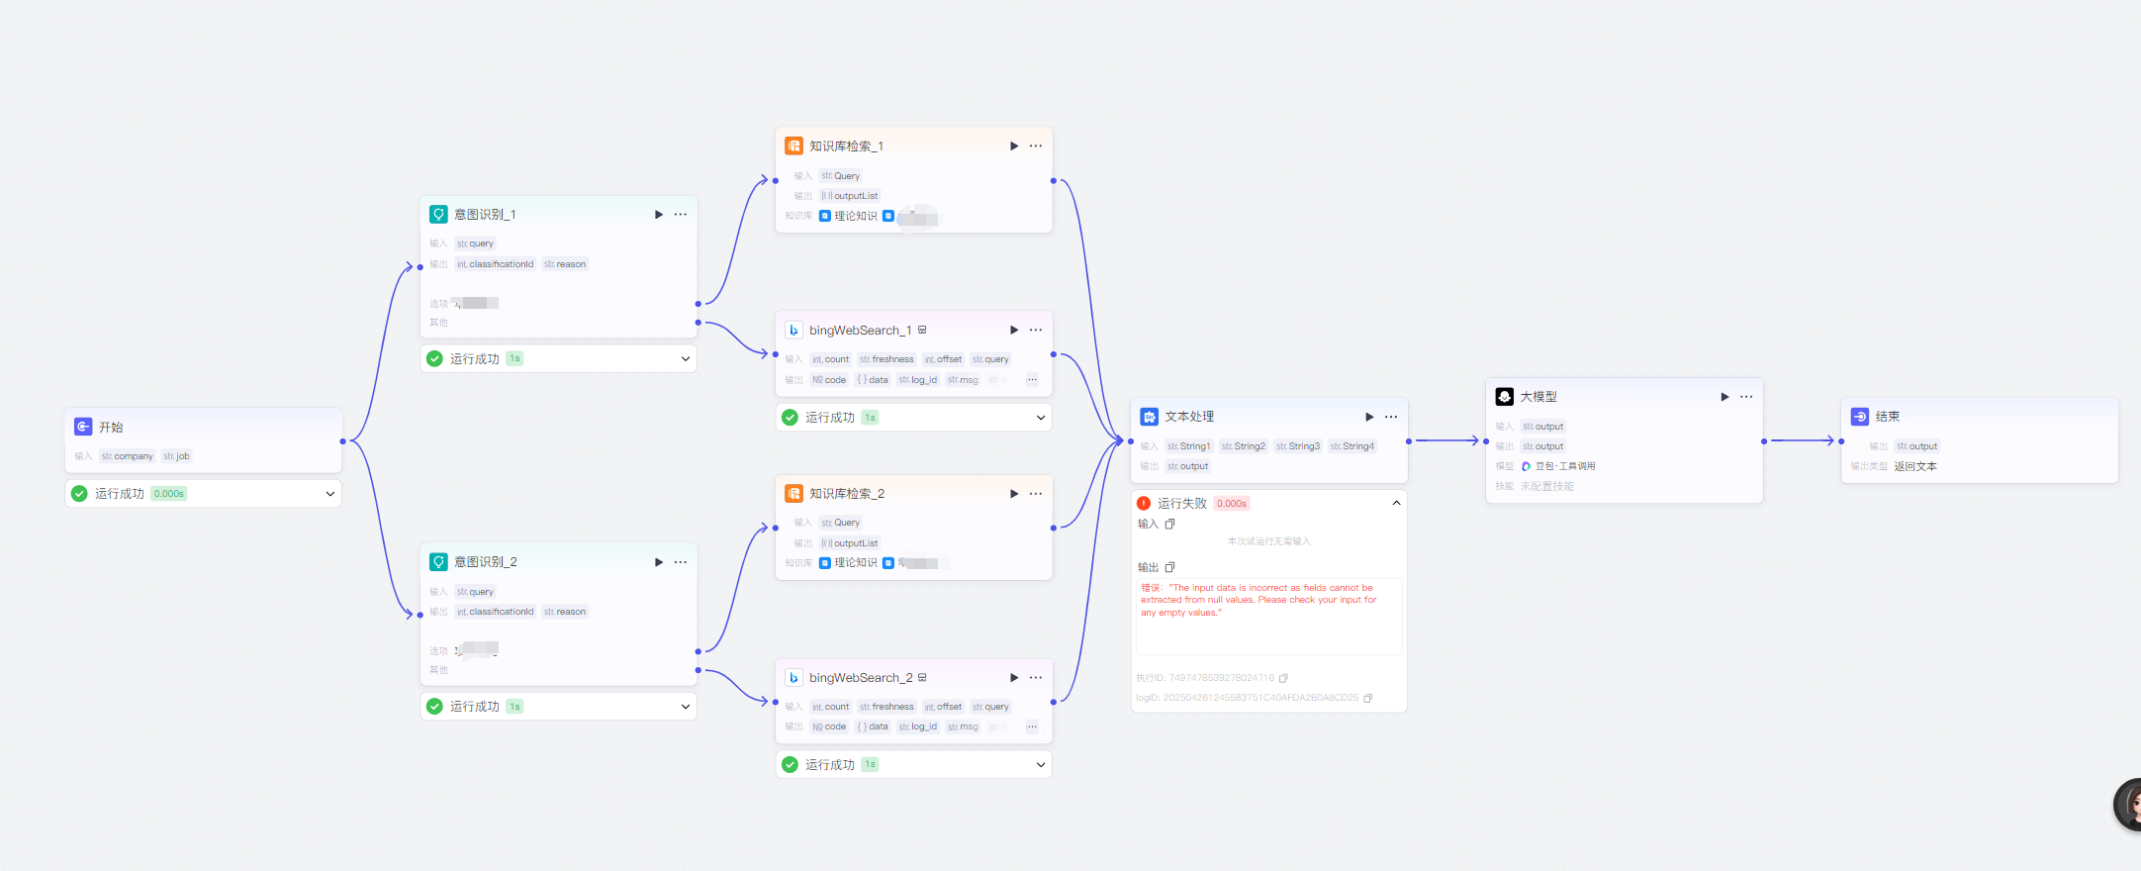The image size is (2141, 871).
Task: Copy the logID value
Action: pyautogui.click(x=1368, y=699)
